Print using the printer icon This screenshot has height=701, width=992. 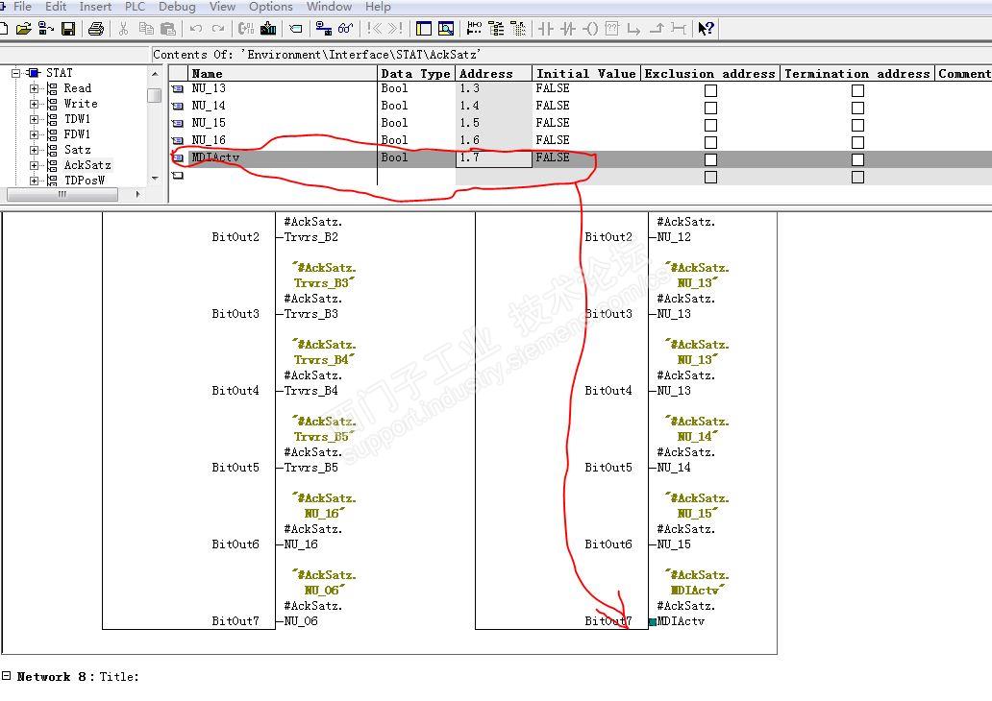(x=95, y=29)
